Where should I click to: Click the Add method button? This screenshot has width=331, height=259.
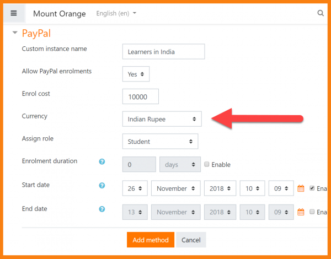[x=151, y=240]
